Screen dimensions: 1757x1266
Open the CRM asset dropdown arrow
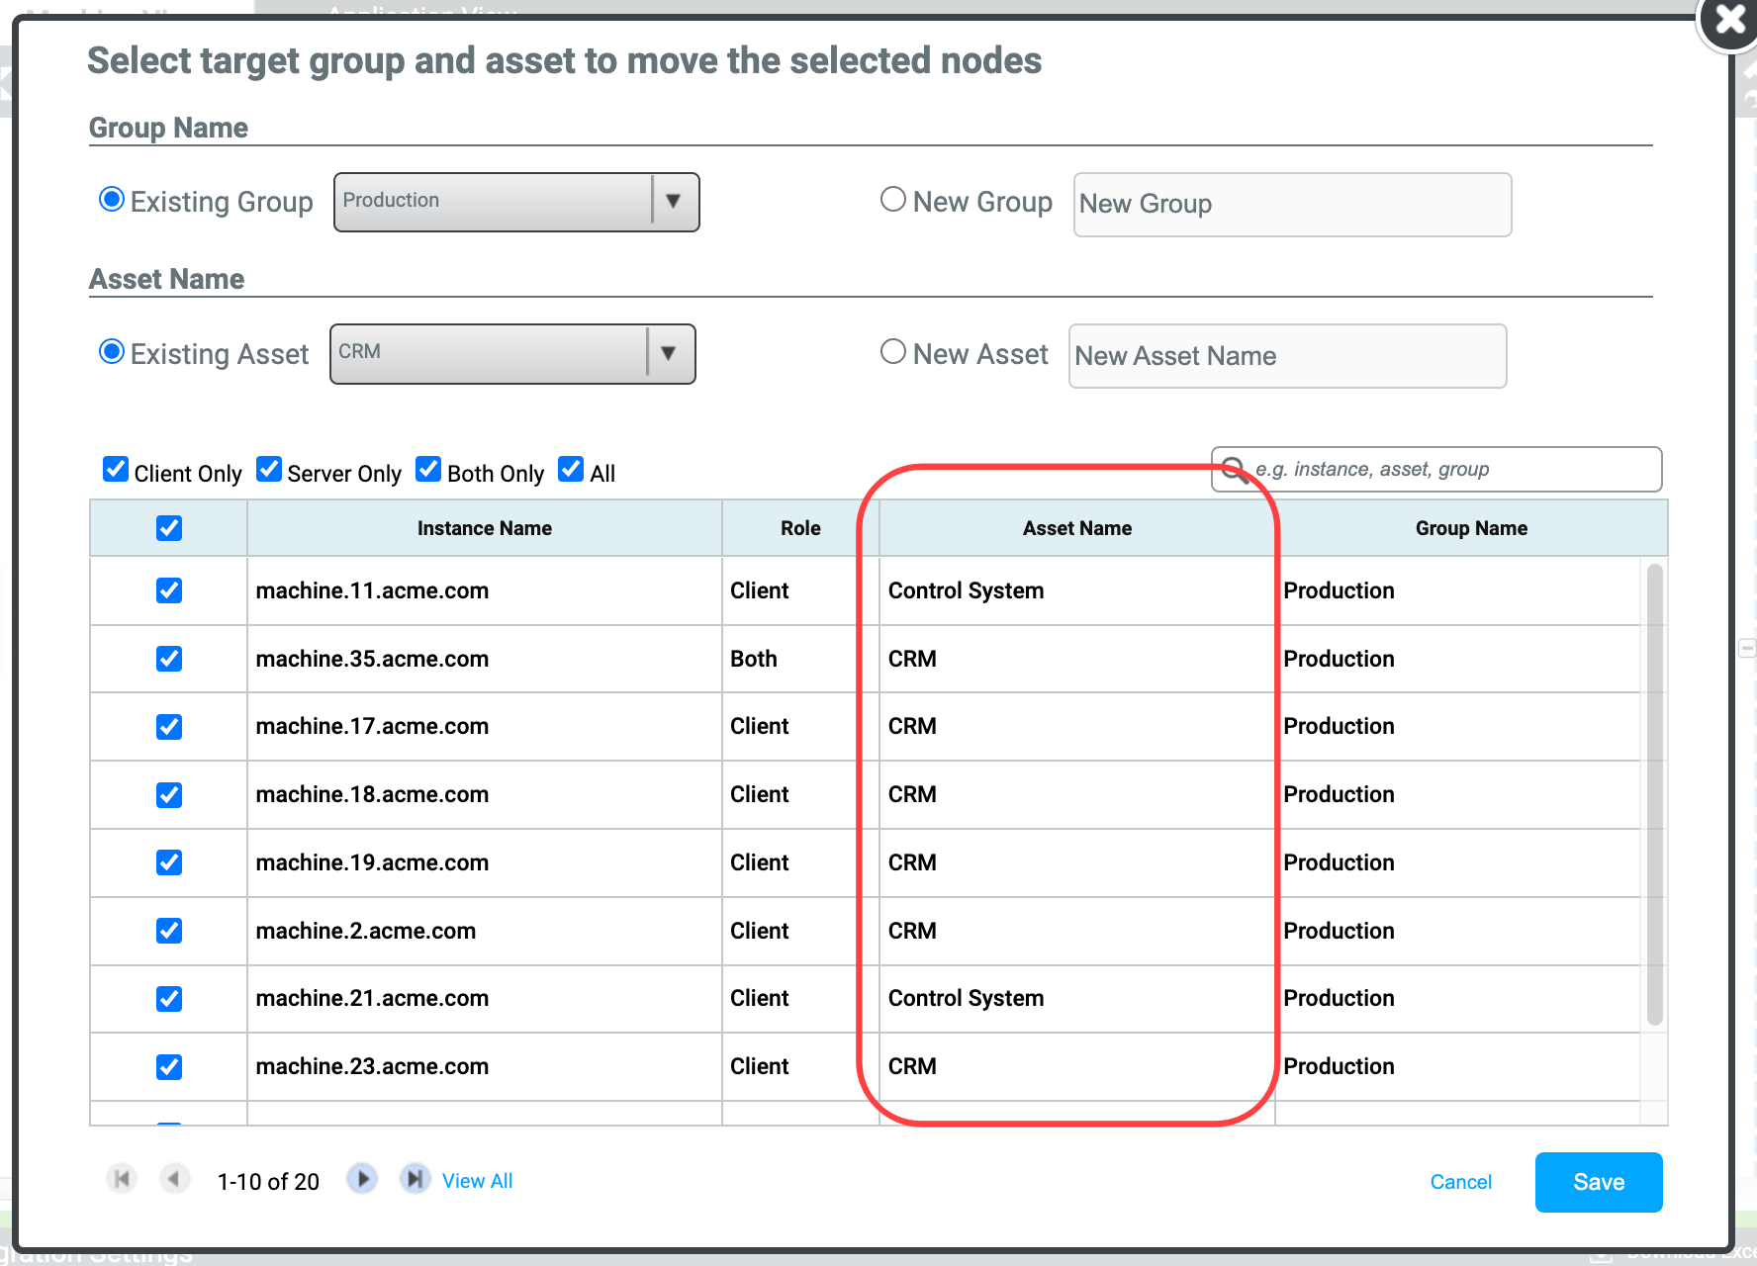(x=670, y=353)
